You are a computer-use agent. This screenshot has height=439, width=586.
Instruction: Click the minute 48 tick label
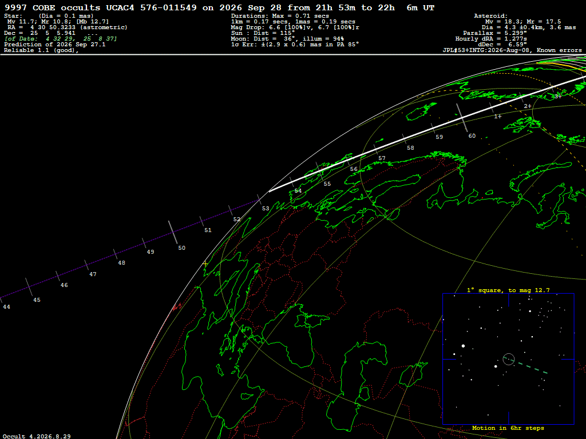tap(121, 263)
